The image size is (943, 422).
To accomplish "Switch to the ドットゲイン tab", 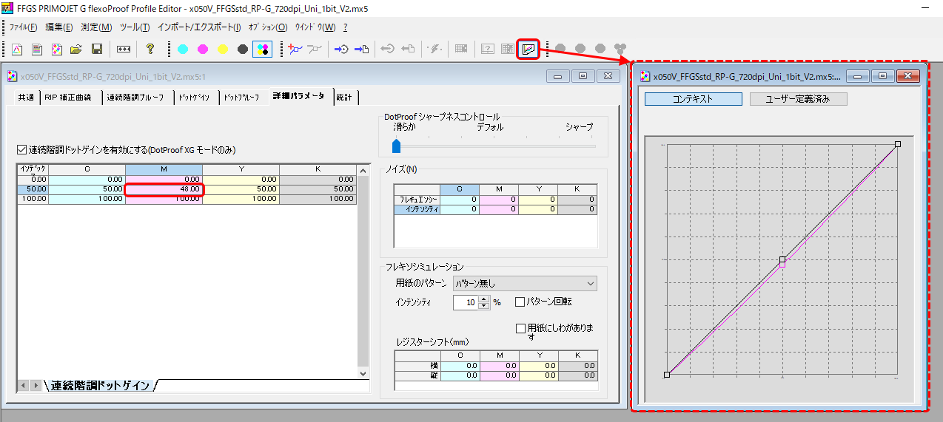I will [195, 98].
